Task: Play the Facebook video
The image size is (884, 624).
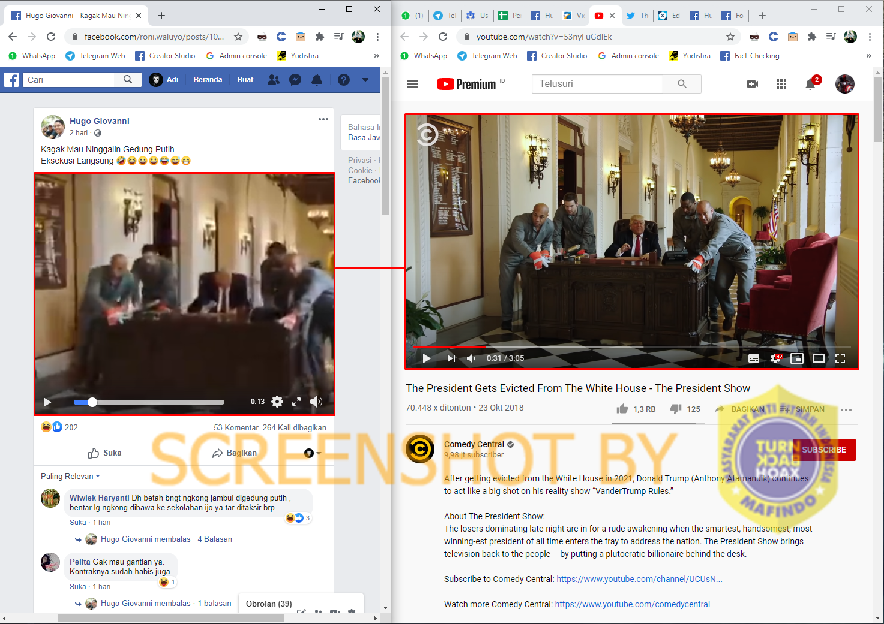Action: [47, 402]
